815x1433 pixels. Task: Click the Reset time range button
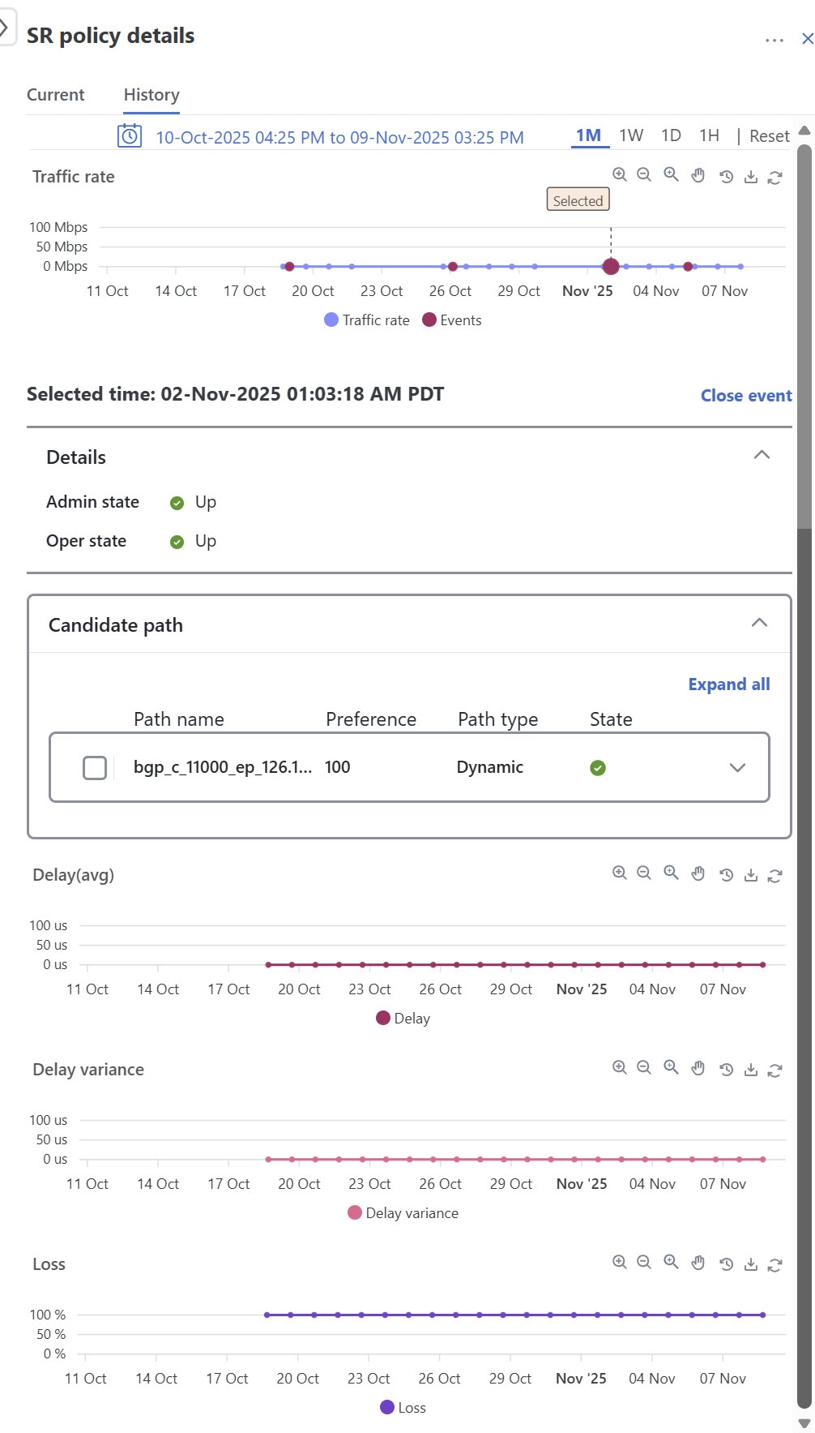point(769,136)
